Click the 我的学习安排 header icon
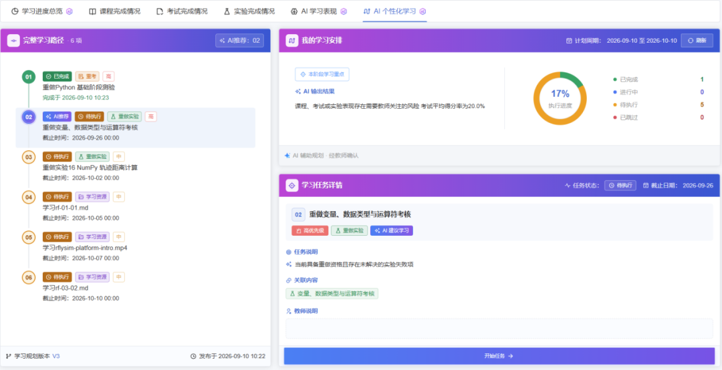722x370 pixels. [292, 41]
